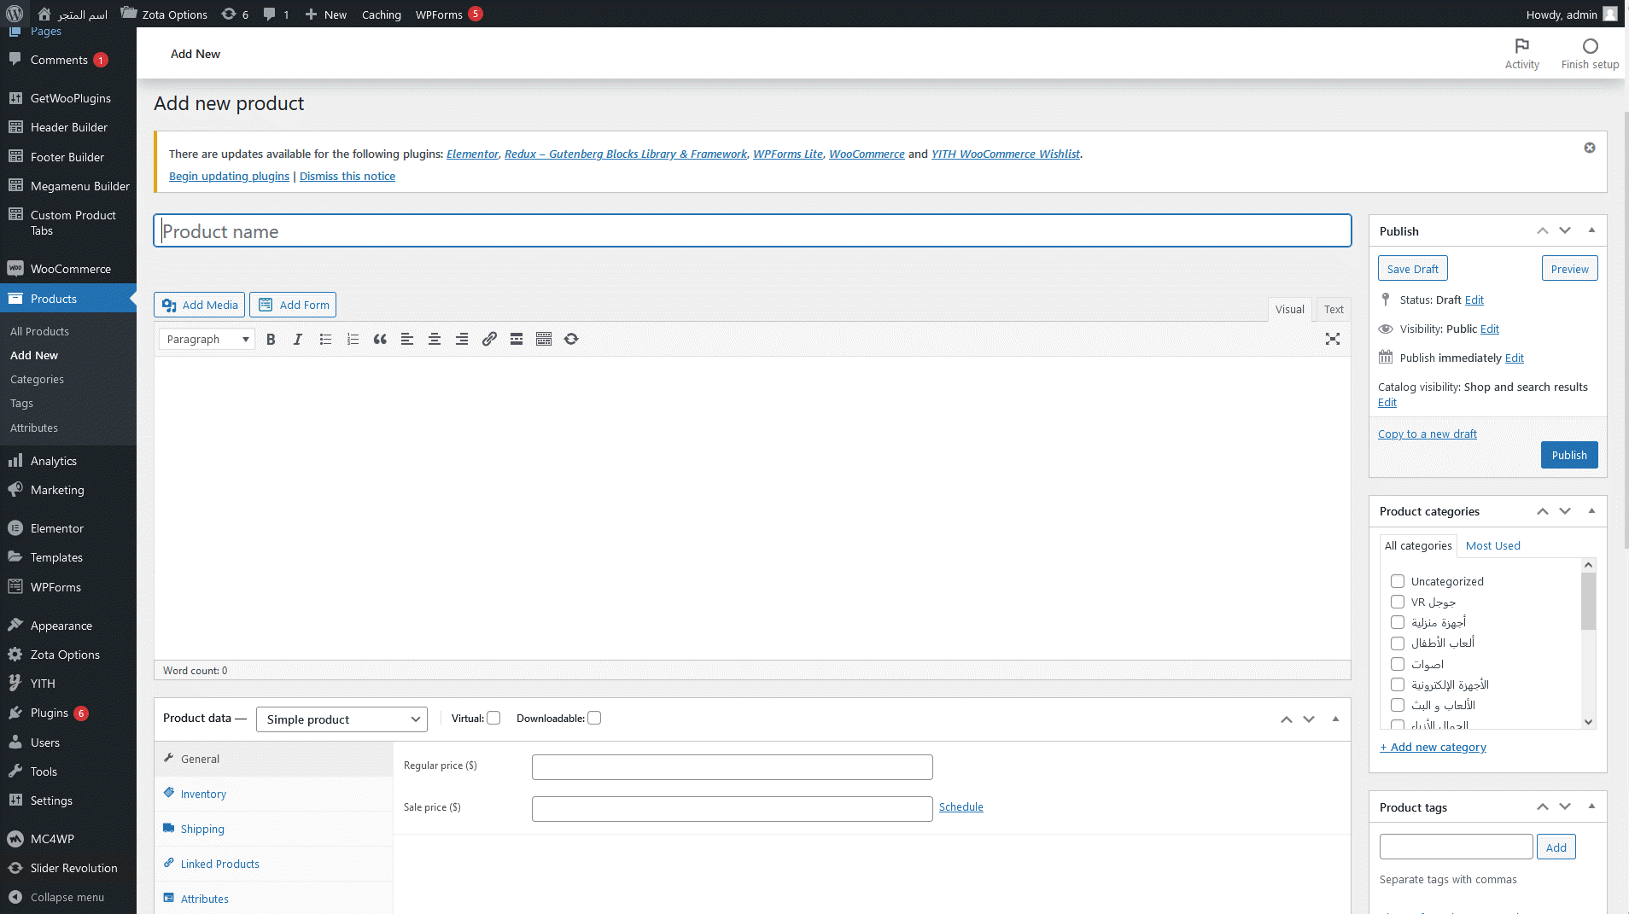Open Finish setup checklist
1629x914 pixels.
pos(1590,54)
